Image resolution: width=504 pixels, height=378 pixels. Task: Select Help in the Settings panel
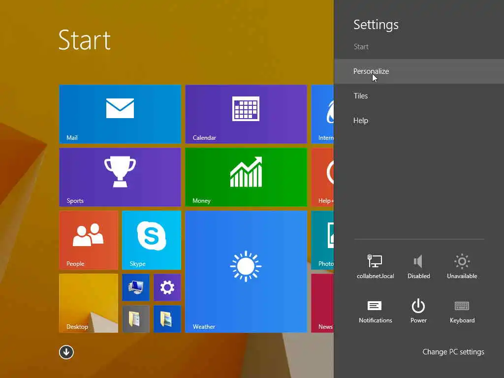(x=419, y=121)
